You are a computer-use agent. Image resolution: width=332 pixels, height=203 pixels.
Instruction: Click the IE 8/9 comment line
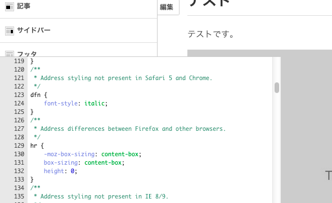click(x=101, y=196)
